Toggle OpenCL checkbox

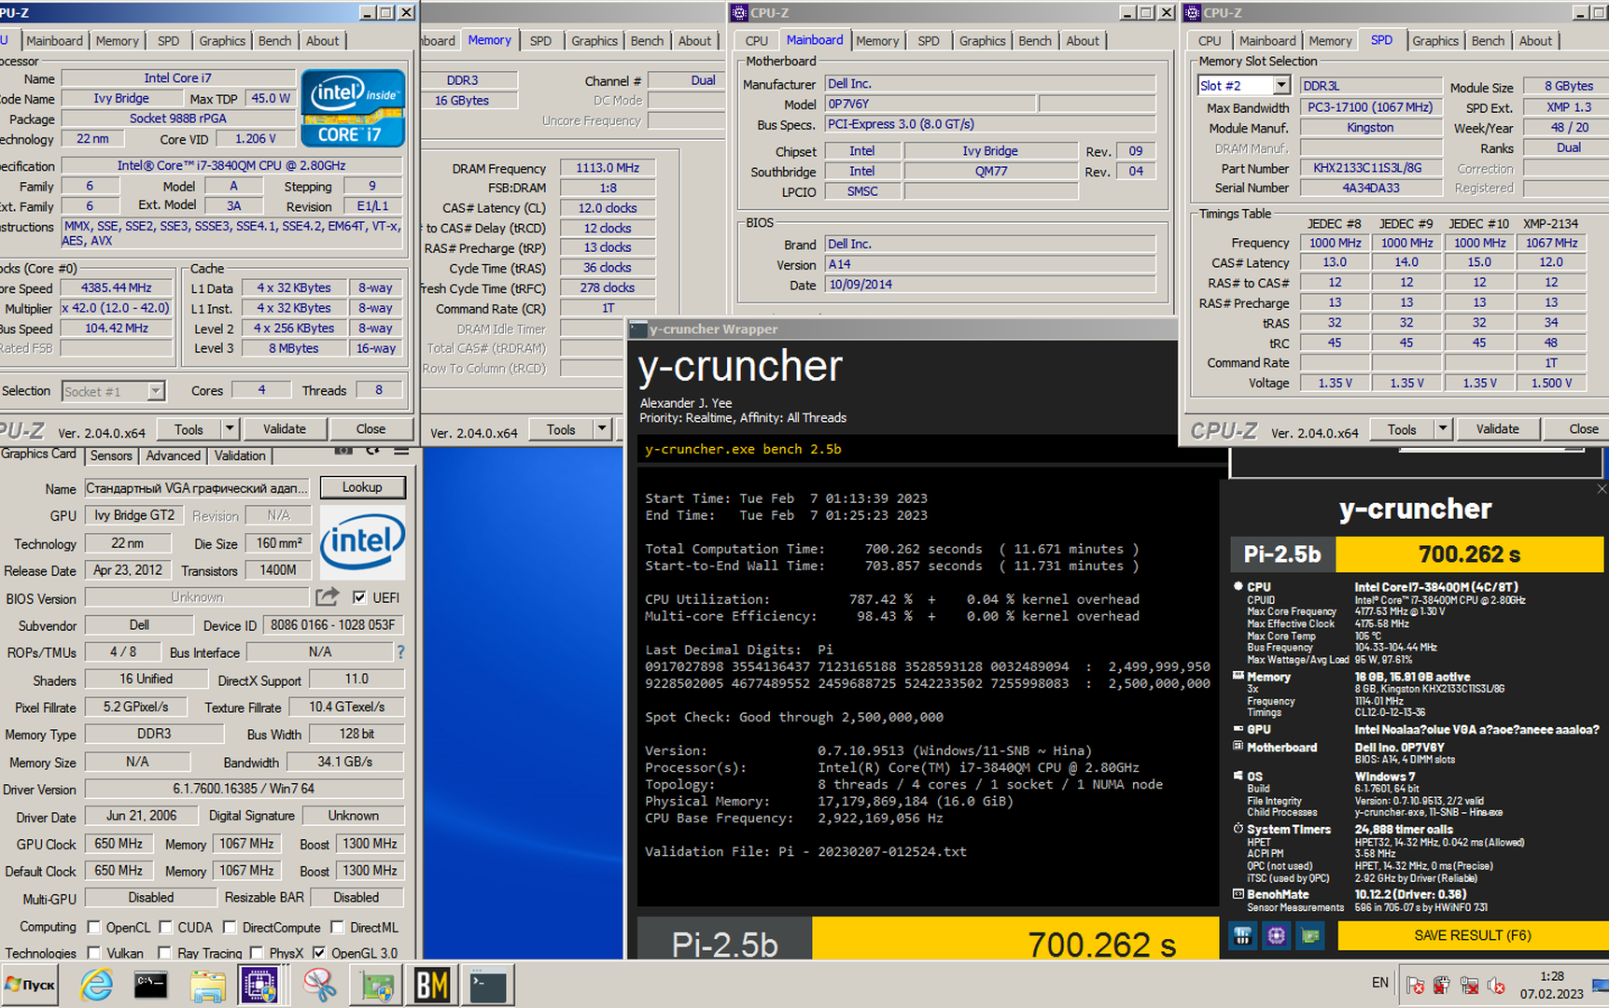(x=93, y=927)
